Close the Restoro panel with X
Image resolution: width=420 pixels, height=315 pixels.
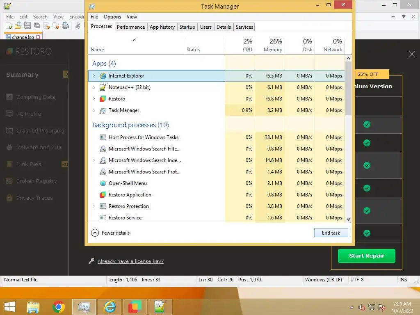coord(412,55)
